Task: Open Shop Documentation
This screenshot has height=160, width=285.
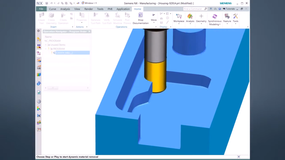Action: [141, 18]
